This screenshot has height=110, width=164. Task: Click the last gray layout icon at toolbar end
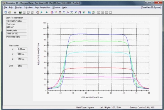110,12
